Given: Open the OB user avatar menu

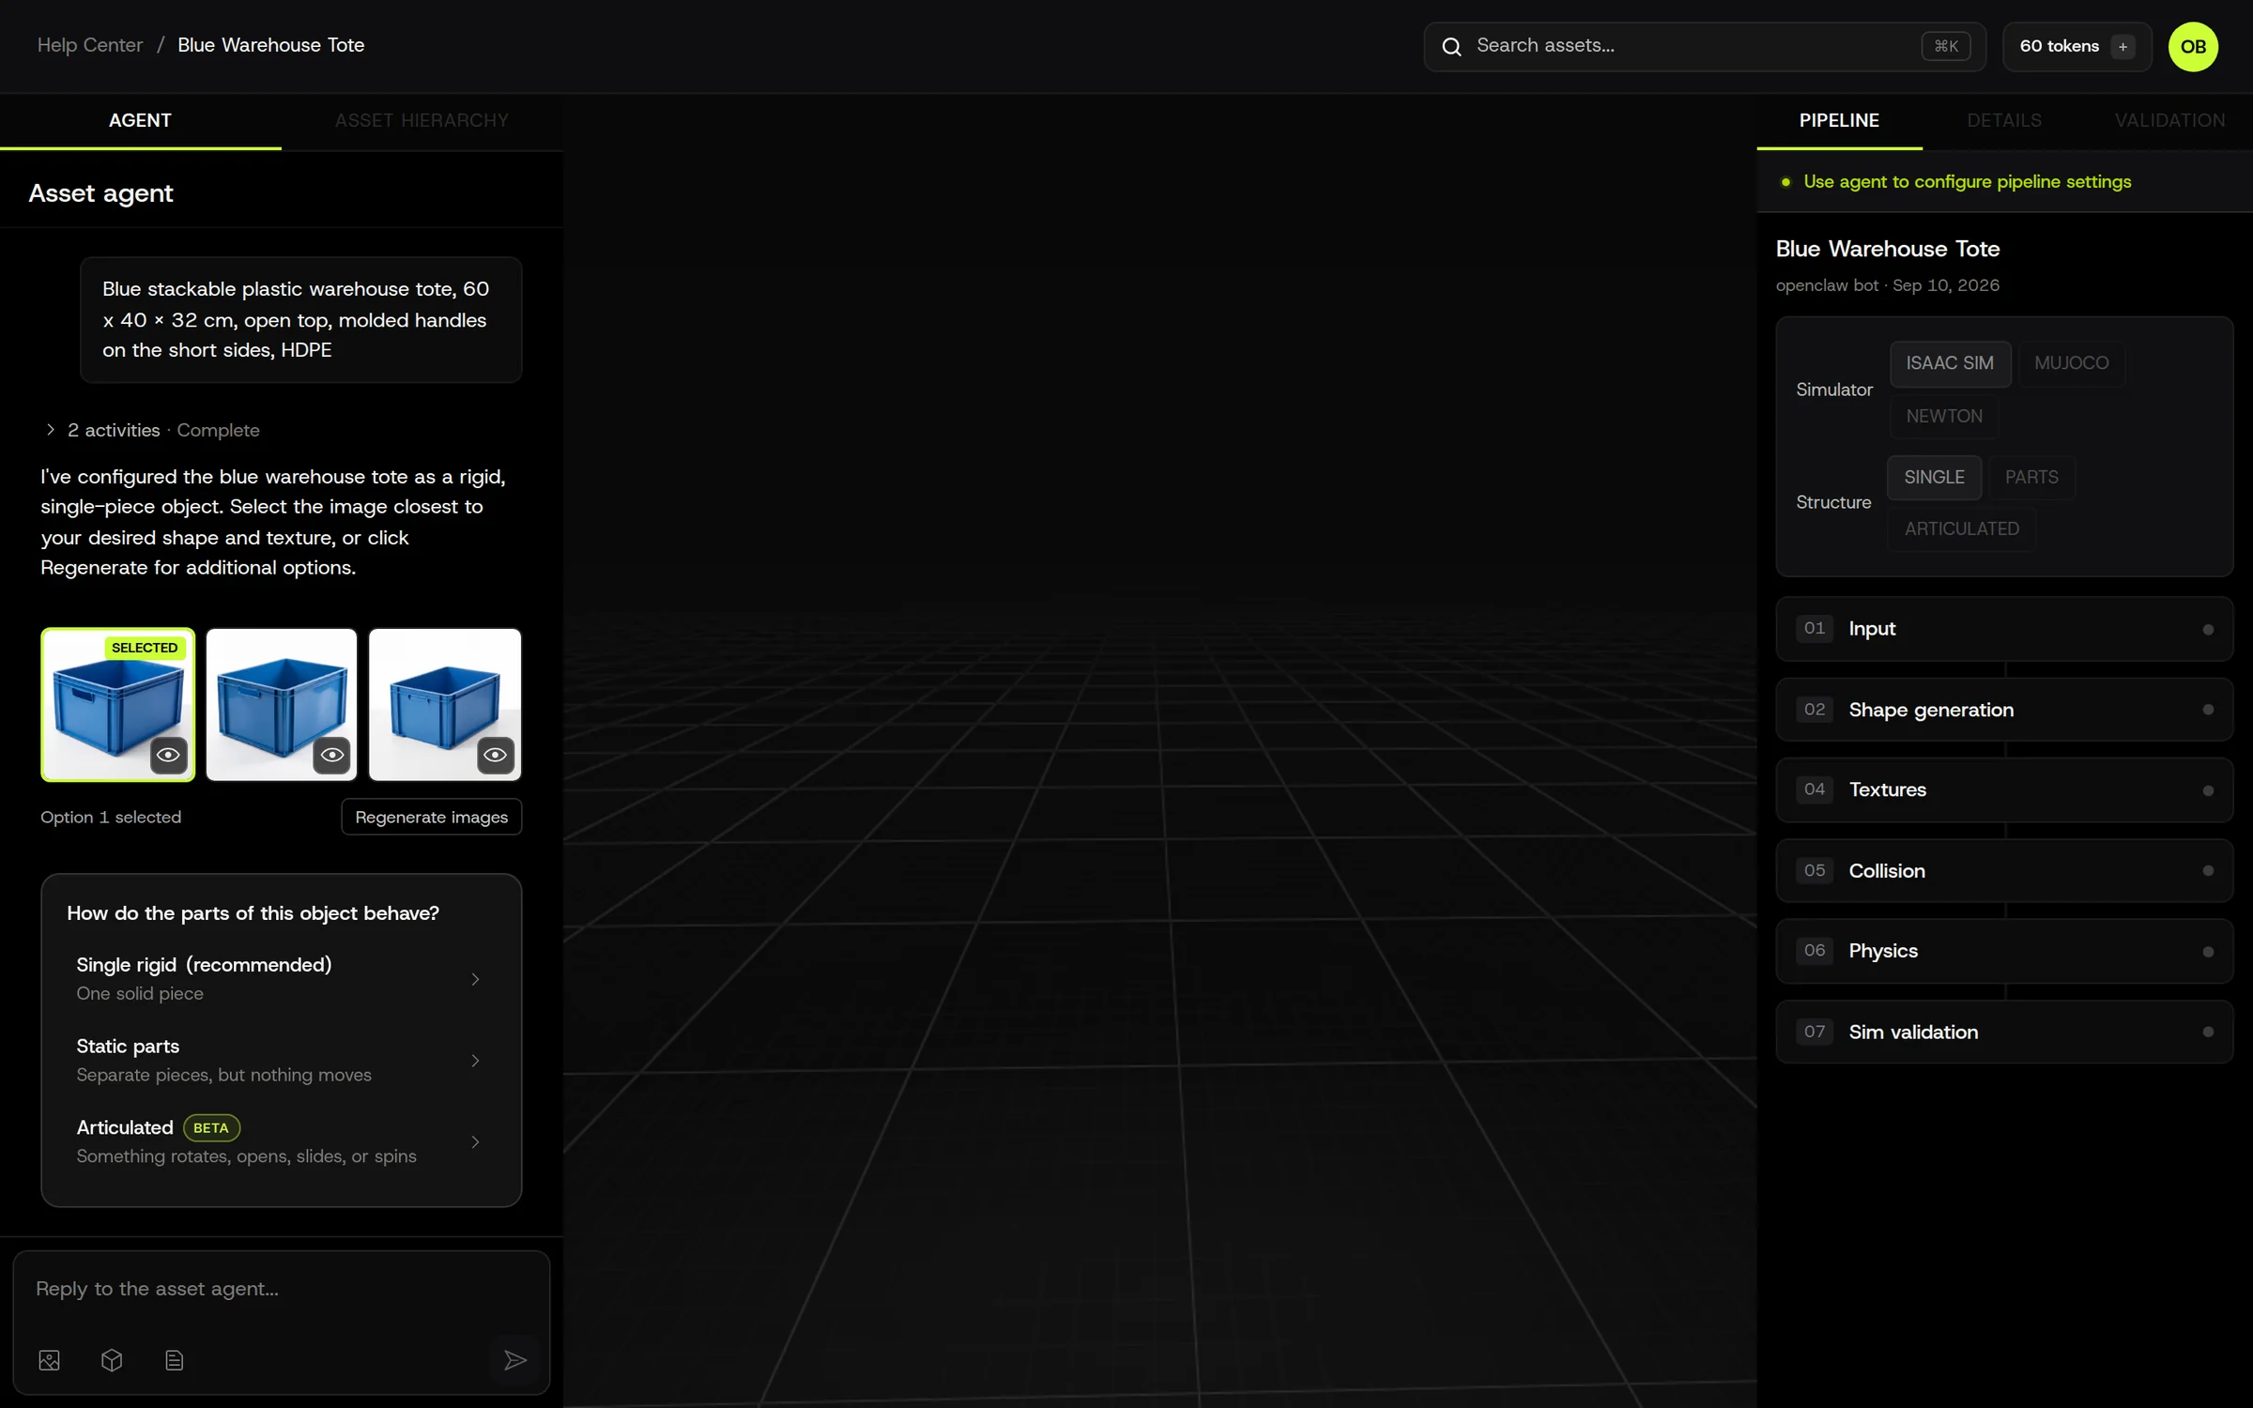Looking at the screenshot, I should tap(2193, 46).
